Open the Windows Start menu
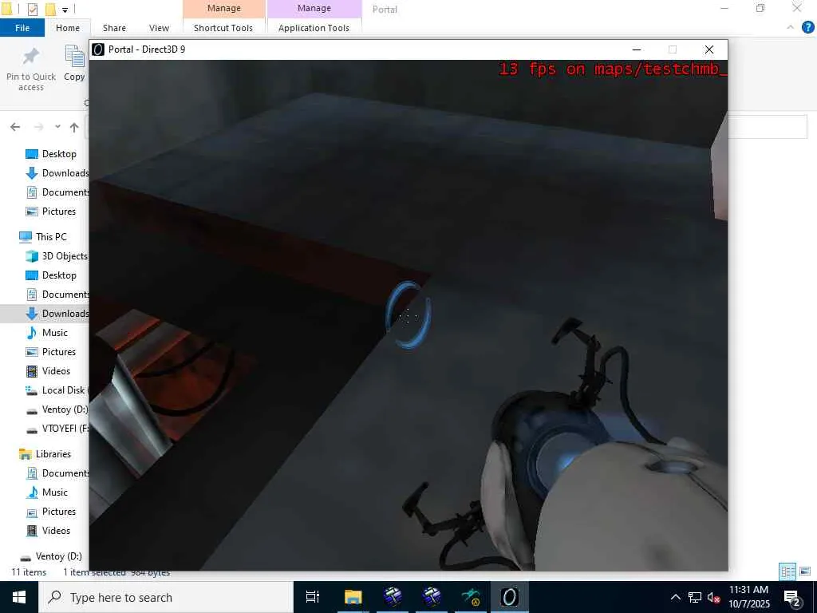 pyautogui.click(x=19, y=597)
